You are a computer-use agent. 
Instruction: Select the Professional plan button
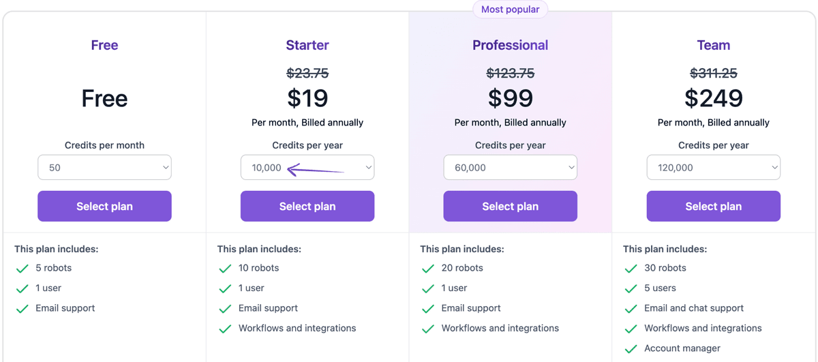tap(510, 207)
